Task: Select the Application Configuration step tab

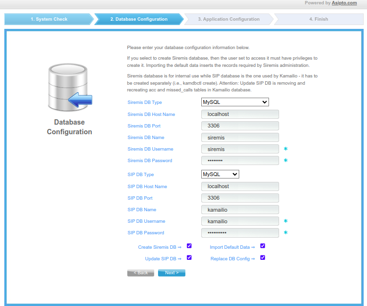Action: pyautogui.click(x=229, y=19)
